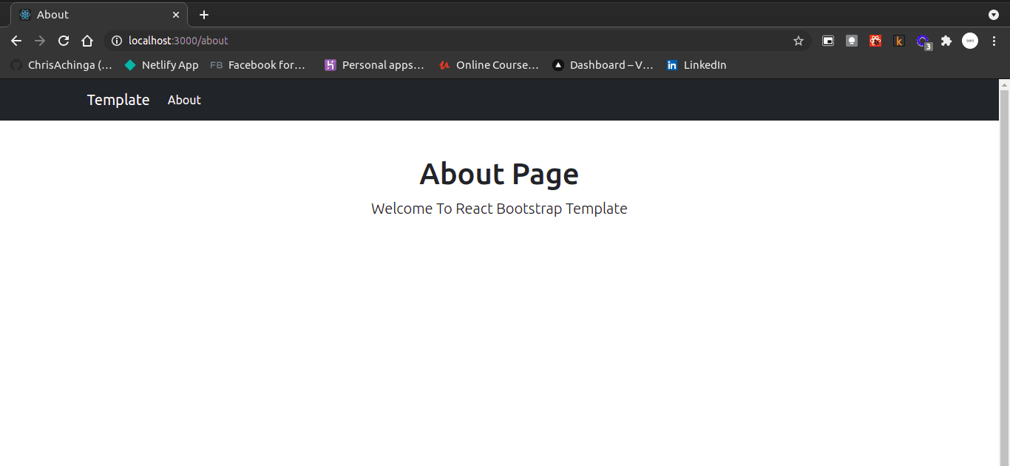
Task: Reload the current page
Action: (x=64, y=41)
